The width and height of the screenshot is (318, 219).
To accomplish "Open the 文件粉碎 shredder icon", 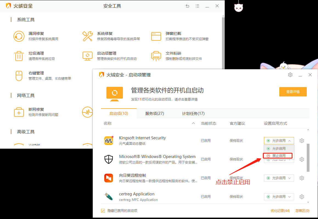I will pyautogui.click(x=156, y=56).
